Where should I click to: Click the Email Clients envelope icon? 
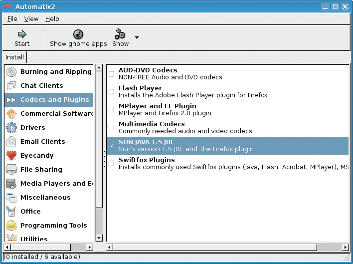[x=11, y=142]
